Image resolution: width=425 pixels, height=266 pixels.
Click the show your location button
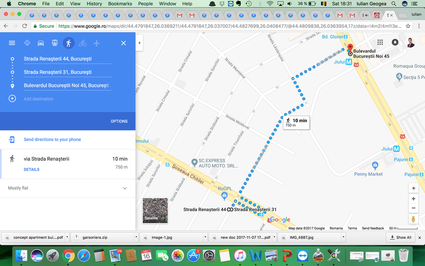click(x=413, y=188)
